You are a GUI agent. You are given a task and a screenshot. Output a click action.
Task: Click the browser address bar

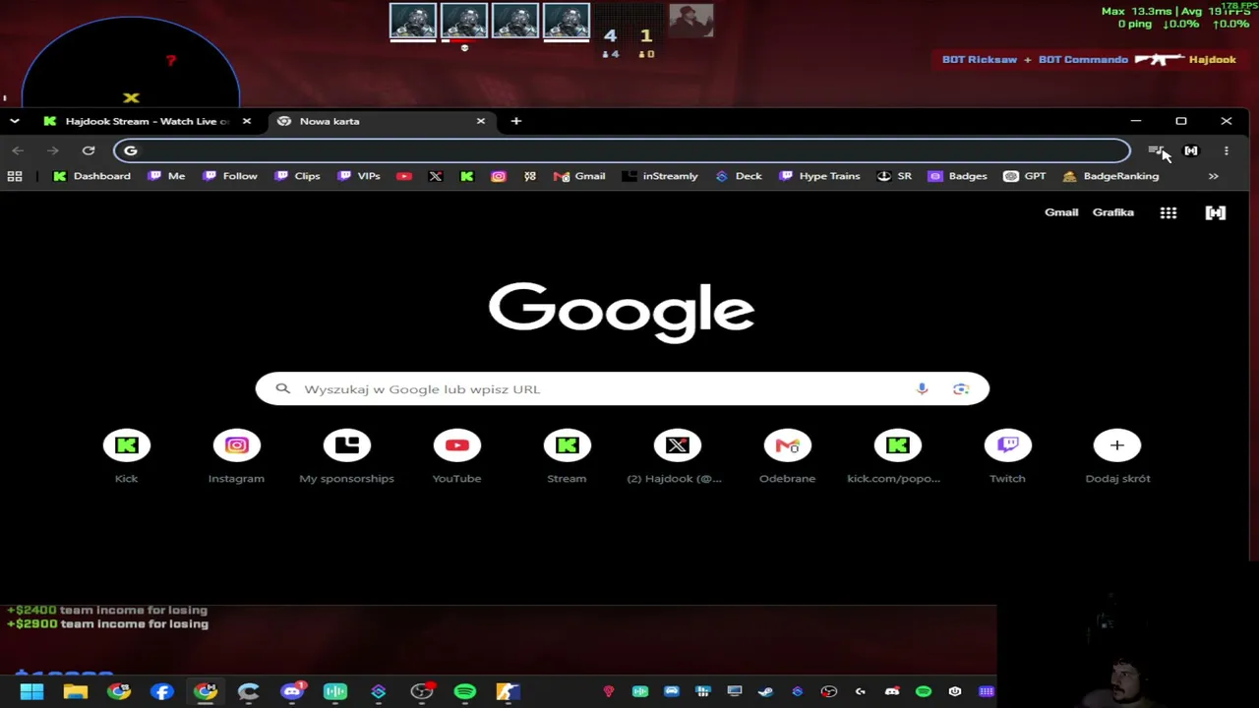coord(622,150)
